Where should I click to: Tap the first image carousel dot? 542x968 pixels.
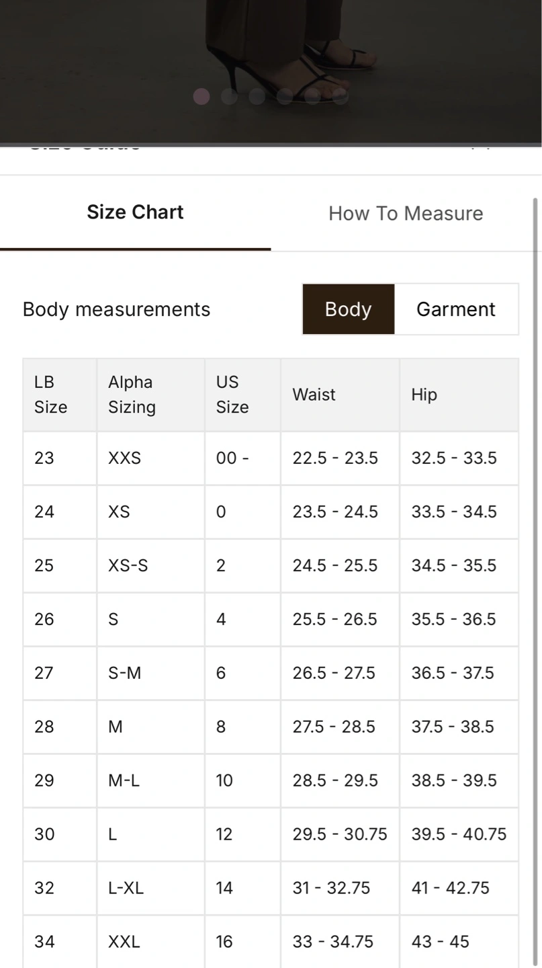[x=201, y=97]
